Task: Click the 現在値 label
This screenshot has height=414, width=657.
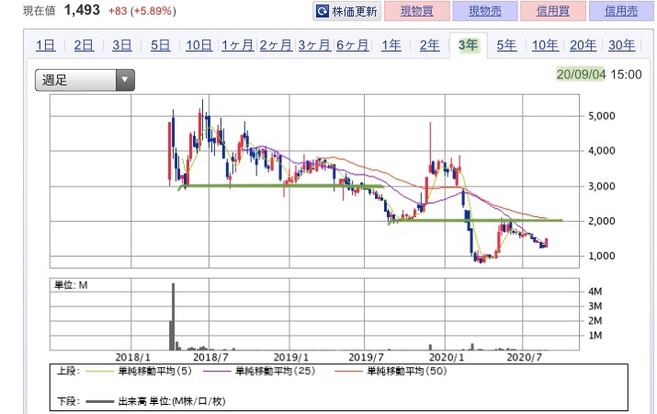Action: 39,11
